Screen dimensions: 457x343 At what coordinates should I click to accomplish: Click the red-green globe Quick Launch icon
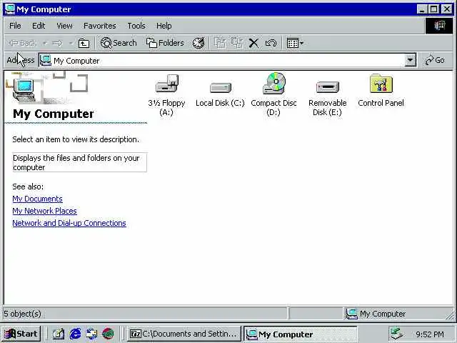point(108,334)
